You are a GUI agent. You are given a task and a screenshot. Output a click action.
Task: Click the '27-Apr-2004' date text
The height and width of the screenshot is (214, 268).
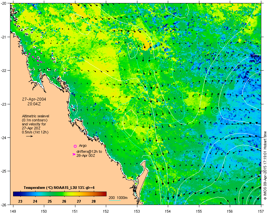34,99
